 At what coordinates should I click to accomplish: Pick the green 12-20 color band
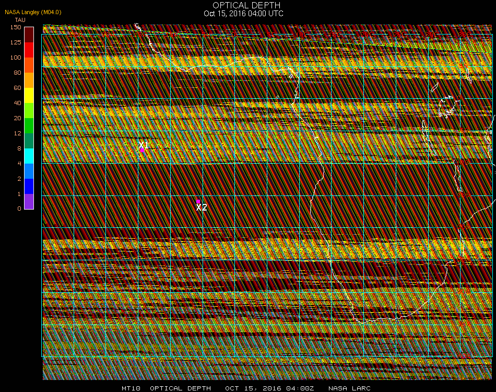pyautogui.click(x=29, y=126)
